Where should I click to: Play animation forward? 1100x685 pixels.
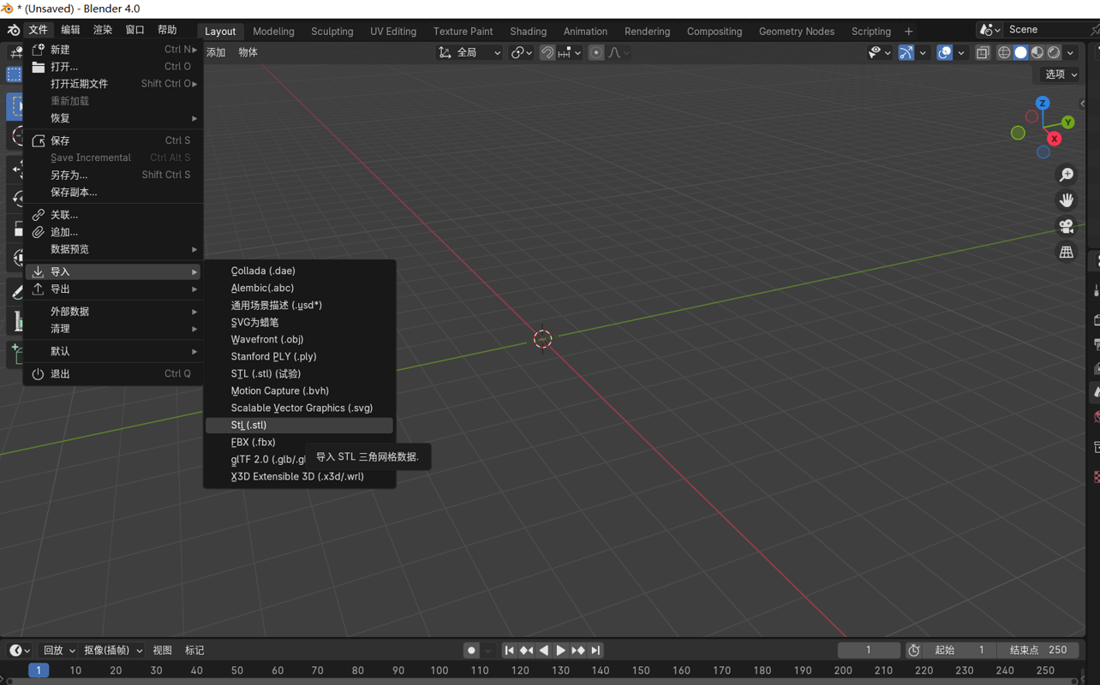pyautogui.click(x=561, y=651)
